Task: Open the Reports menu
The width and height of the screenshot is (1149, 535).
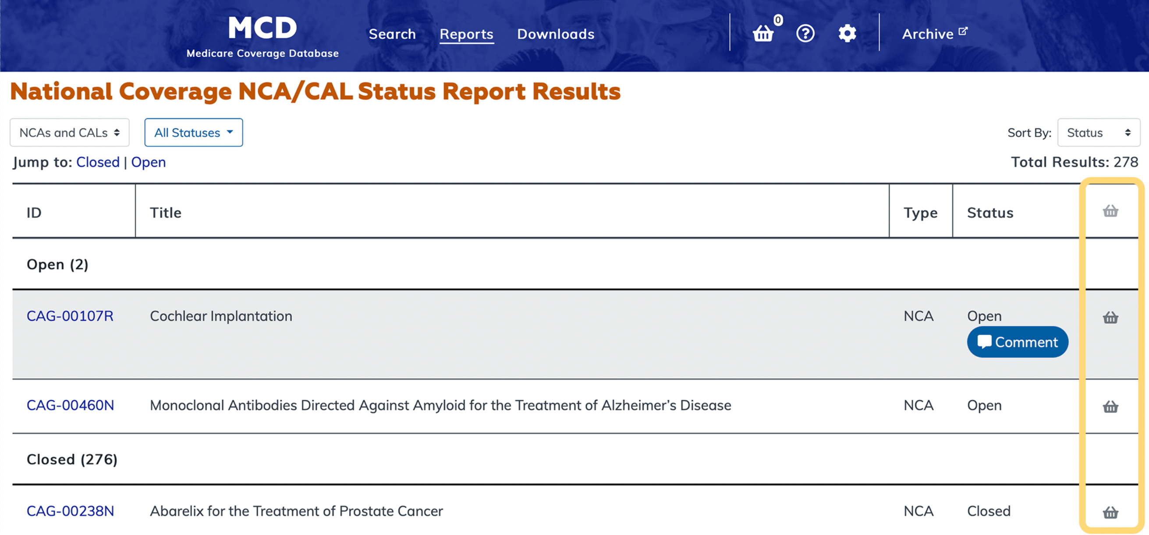Action: click(466, 34)
